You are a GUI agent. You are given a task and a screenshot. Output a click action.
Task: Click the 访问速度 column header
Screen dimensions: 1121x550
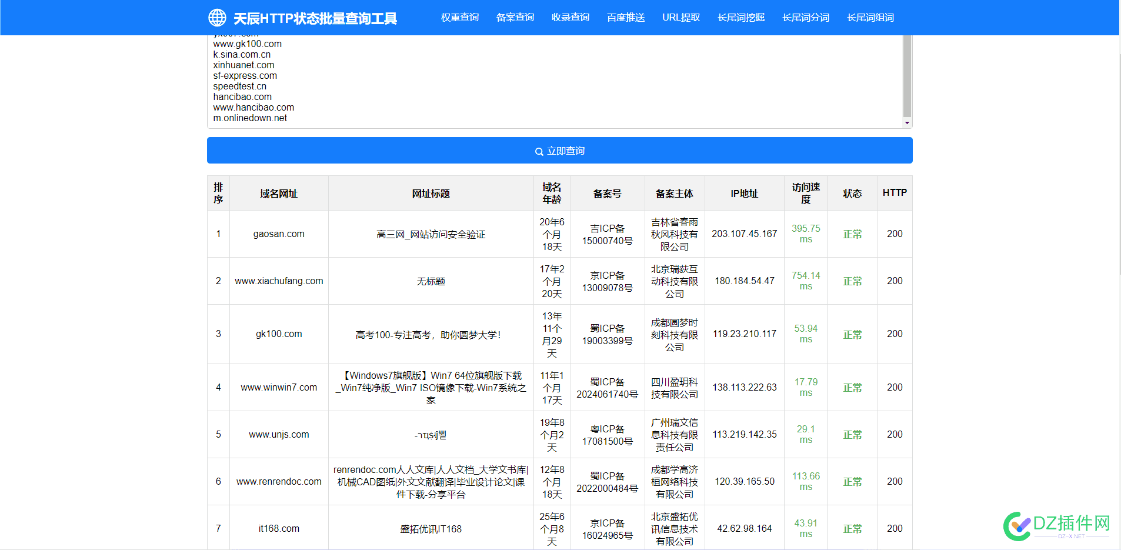point(806,194)
